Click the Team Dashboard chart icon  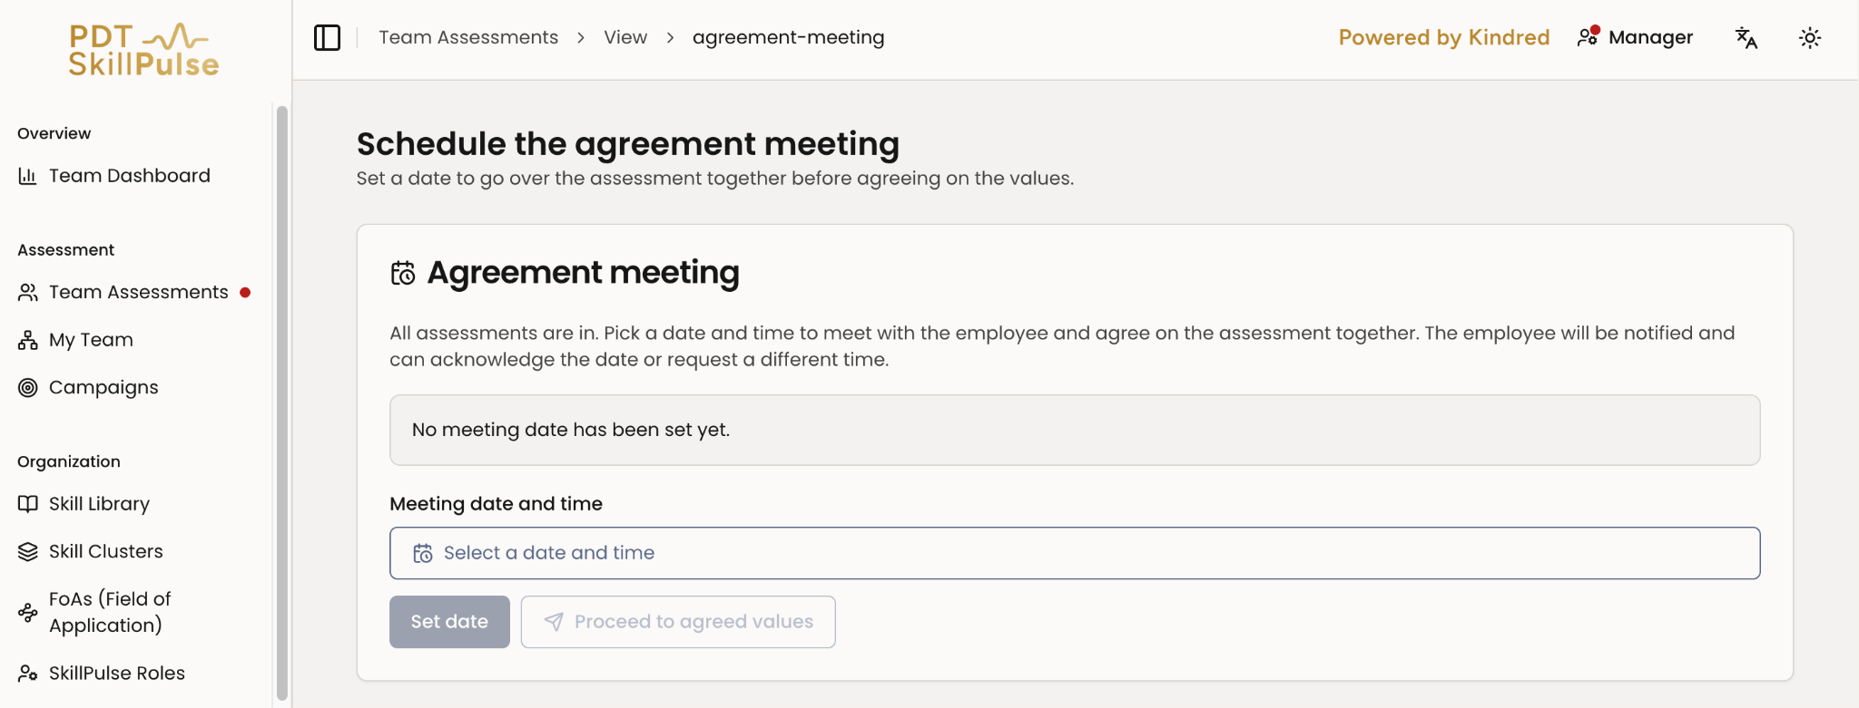28,176
